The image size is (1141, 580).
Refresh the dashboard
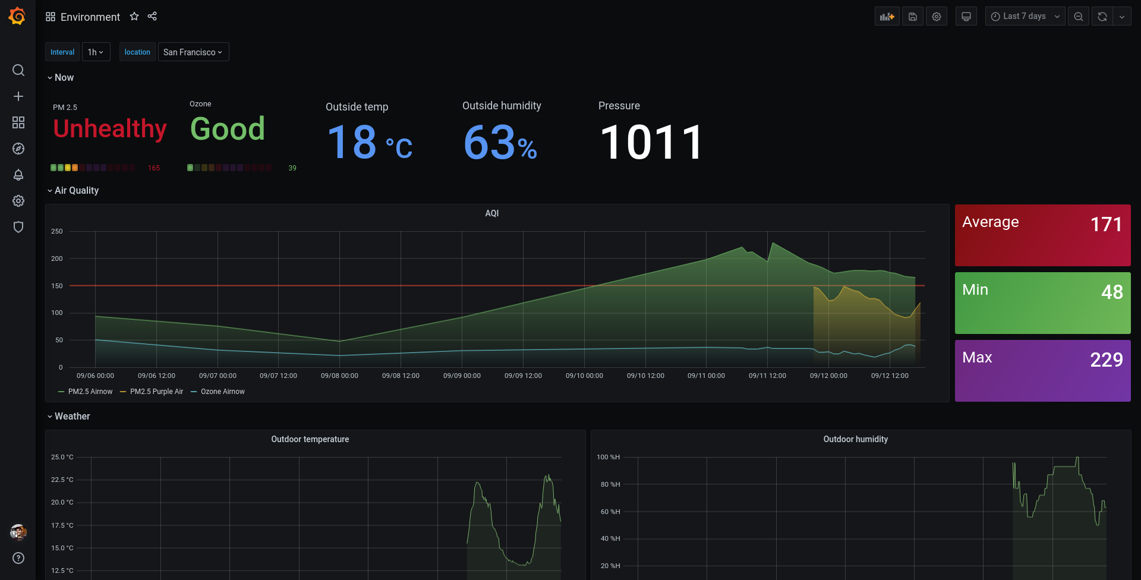[1102, 16]
